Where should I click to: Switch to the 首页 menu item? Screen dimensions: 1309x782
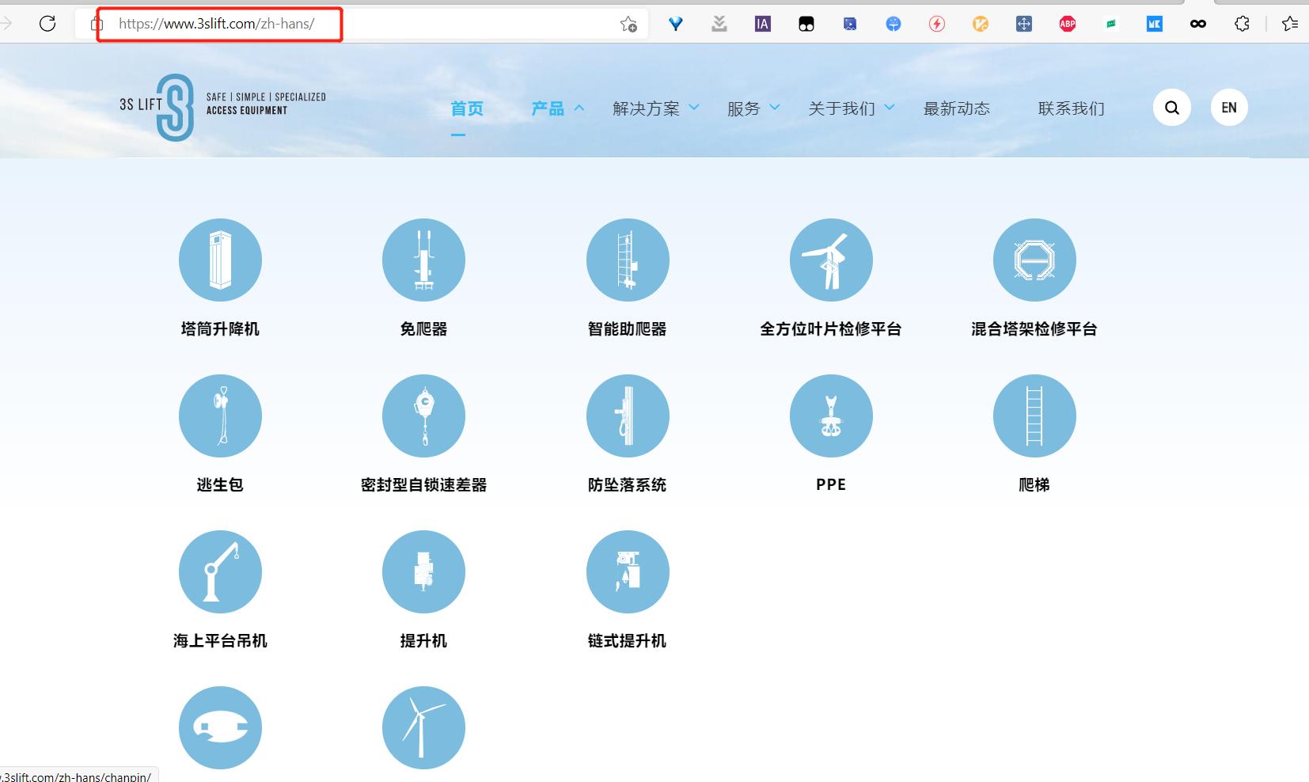point(467,108)
